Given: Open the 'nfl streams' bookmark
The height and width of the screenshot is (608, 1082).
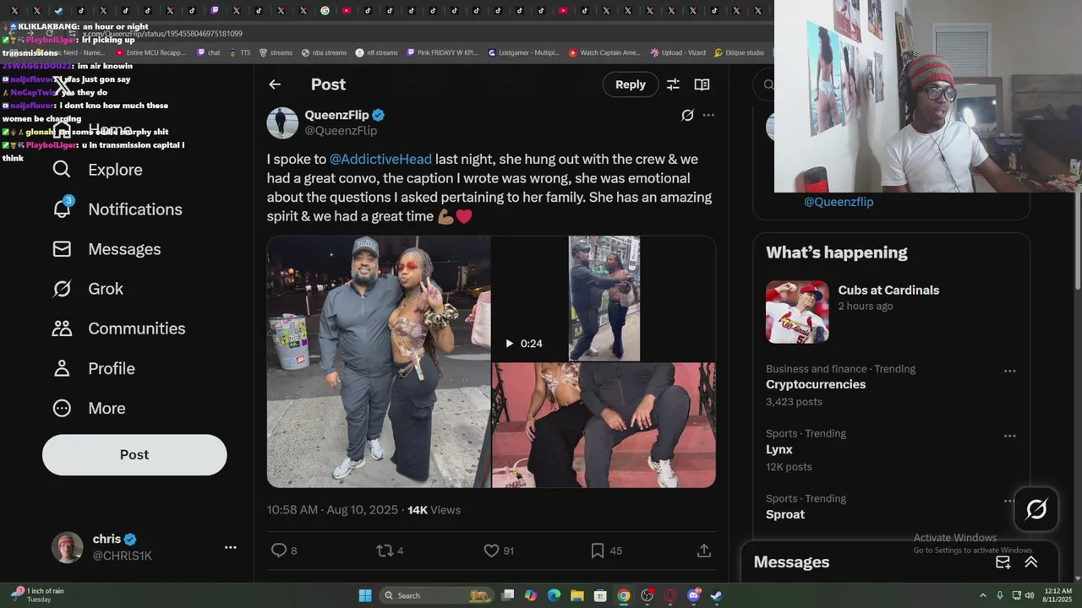Looking at the screenshot, I should coord(376,52).
